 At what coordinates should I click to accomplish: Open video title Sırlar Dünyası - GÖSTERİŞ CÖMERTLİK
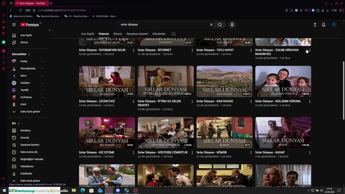163,153
